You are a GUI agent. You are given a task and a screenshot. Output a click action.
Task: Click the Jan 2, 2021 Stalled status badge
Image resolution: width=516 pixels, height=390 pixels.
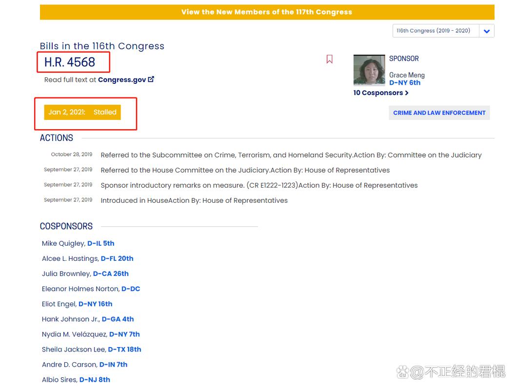pos(82,112)
